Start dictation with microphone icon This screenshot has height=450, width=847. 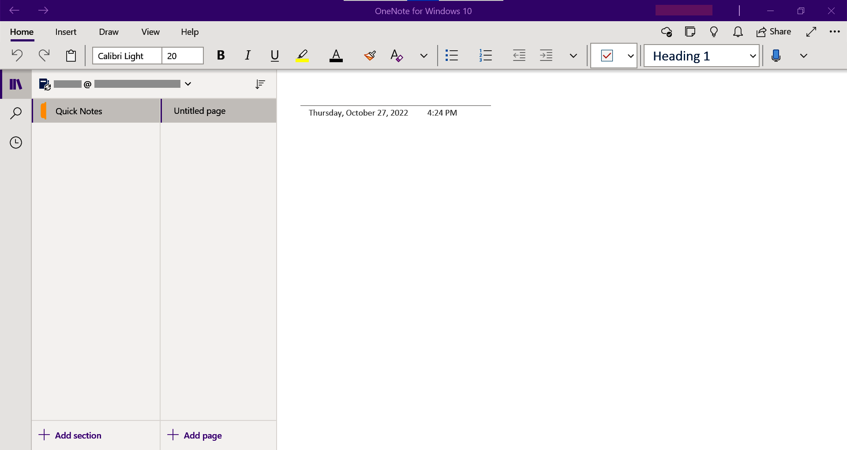click(x=776, y=56)
